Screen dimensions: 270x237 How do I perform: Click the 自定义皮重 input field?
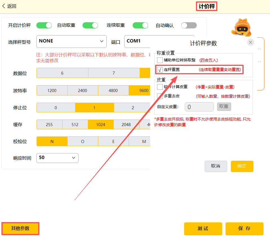tap(199, 107)
